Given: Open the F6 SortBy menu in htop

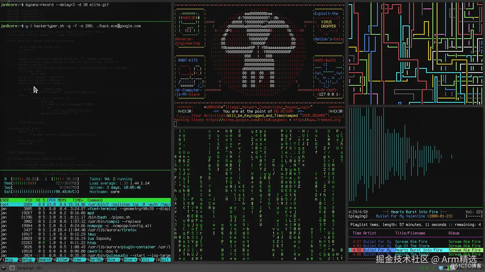Looking at the screenshot, I should click(94, 260).
